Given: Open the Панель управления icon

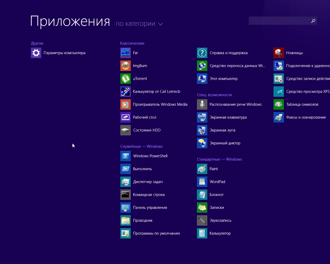Looking at the screenshot, I should [126, 208].
